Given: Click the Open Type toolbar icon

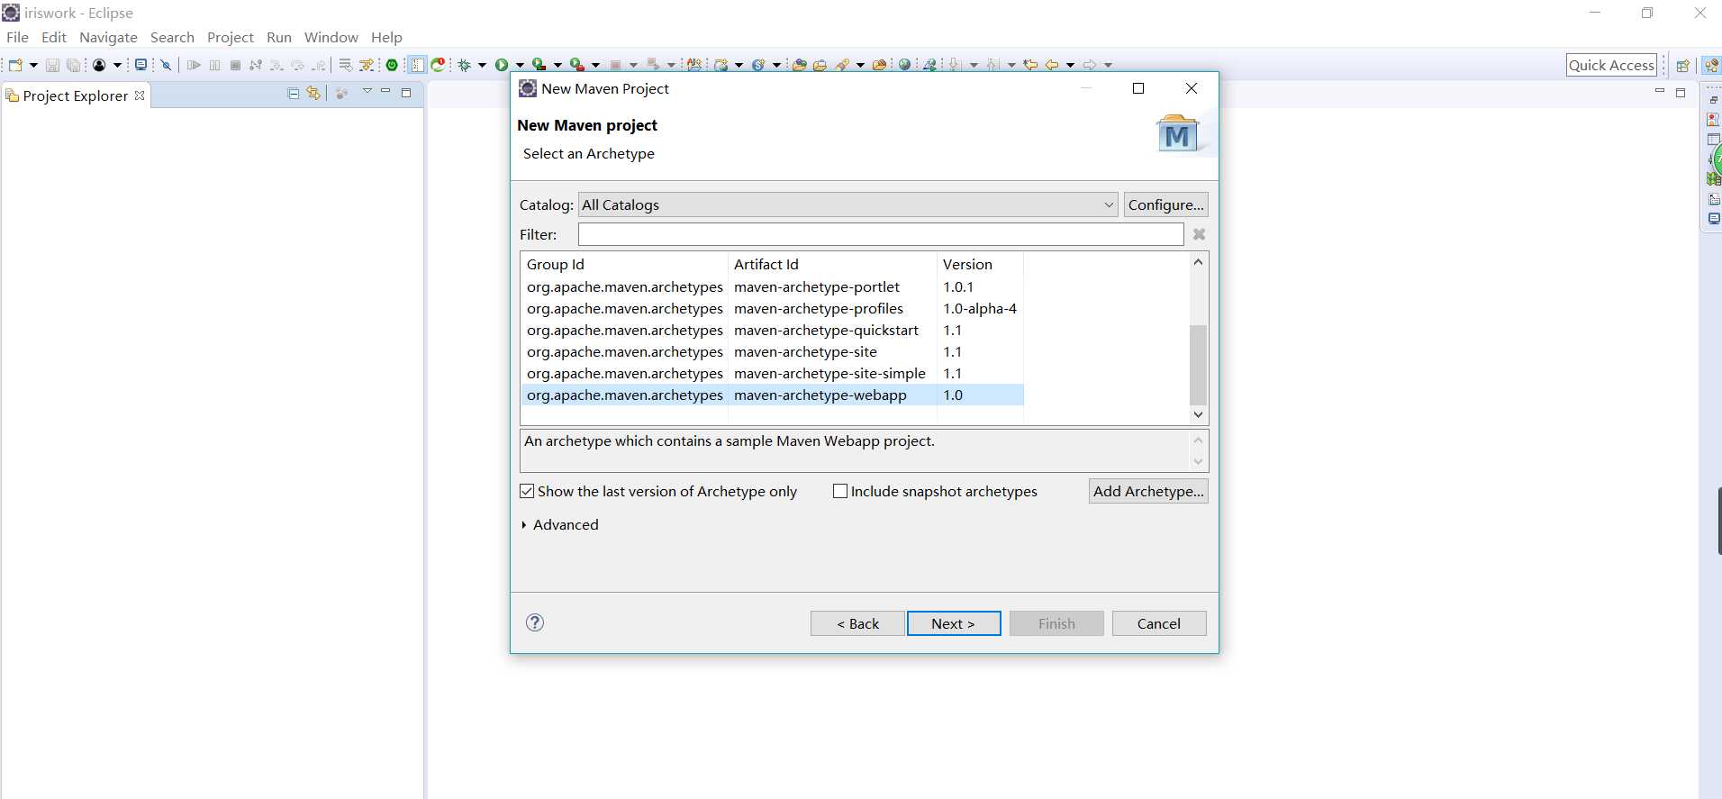Looking at the screenshot, I should tap(799, 65).
